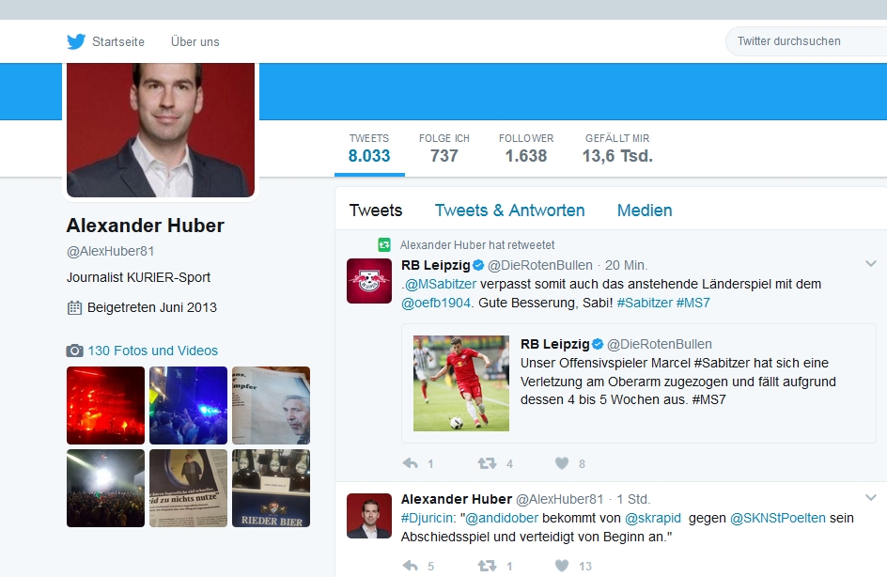
Task: Click the green retweet indicator icon
Action: tap(384, 244)
